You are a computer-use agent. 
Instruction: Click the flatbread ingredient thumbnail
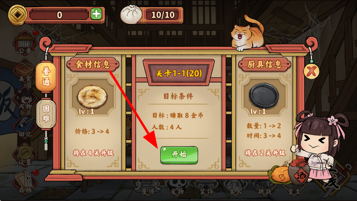(92, 97)
